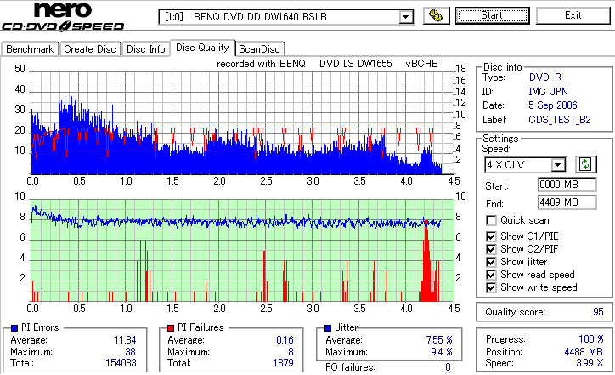Click the Start button

coord(492,15)
